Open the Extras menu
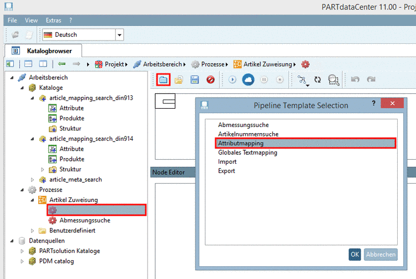The width and height of the screenshot is (416, 279). coord(54,20)
